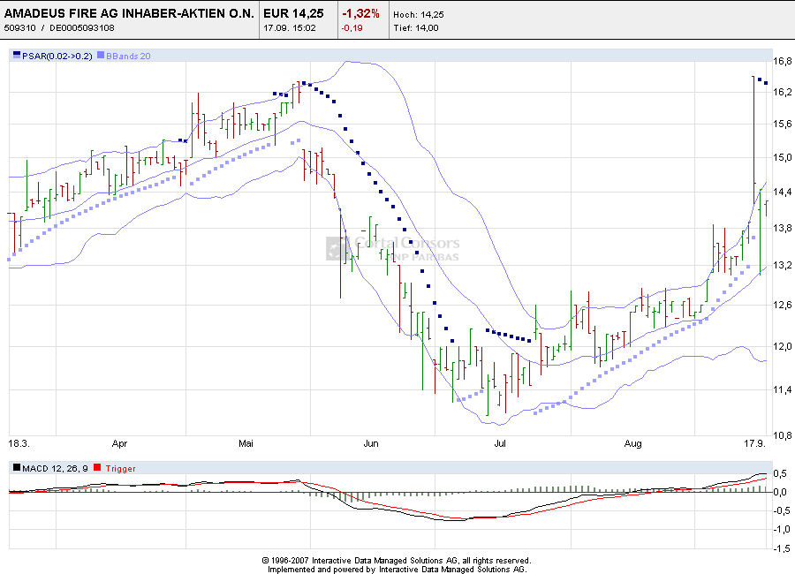The width and height of the screenshot is (795, 574).
Task: Click the PSAR legend color square
Action: pyautogui.click(x=17, y=56)
